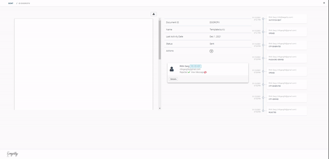Close the document view with the X
This screenshot has width=329, height=159.
(x=324, y=3)
